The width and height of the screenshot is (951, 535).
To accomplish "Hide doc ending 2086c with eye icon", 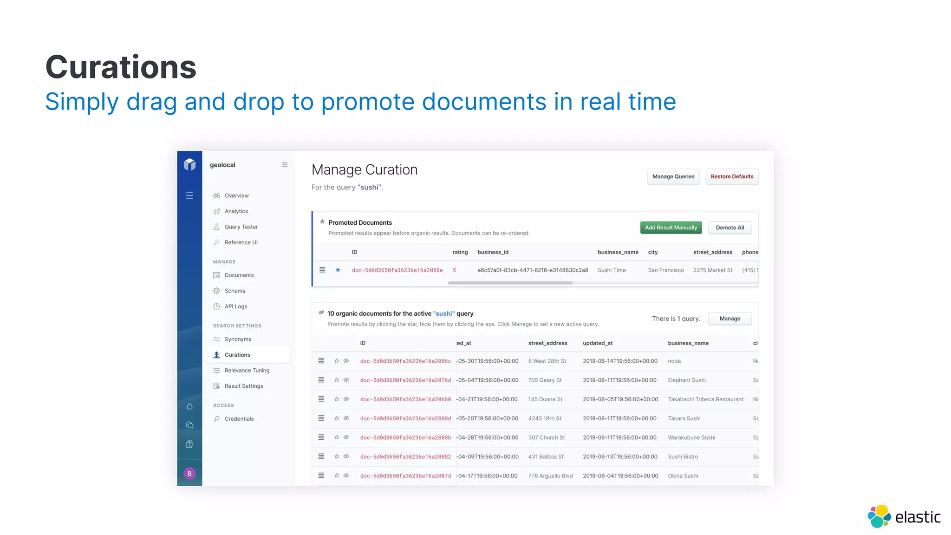I will 346,361.
